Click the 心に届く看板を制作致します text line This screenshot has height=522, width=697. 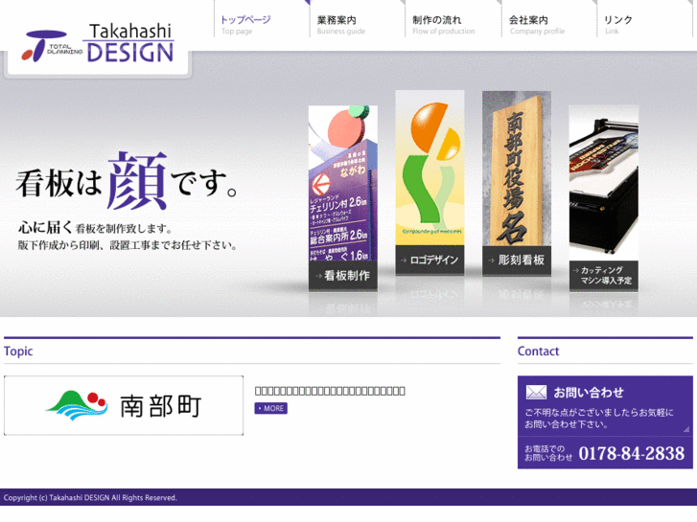[x=95, y=228]
